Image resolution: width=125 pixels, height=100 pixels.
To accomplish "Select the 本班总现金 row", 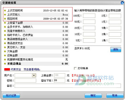I will coord(37,64).
